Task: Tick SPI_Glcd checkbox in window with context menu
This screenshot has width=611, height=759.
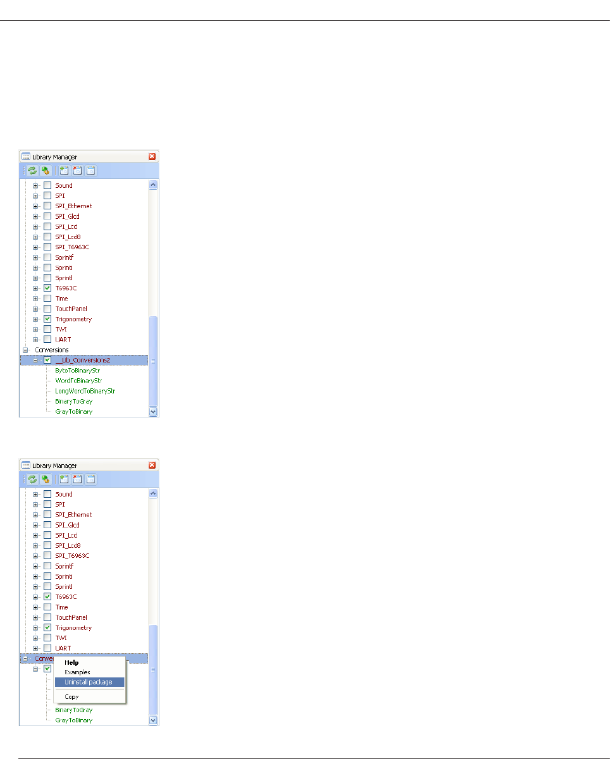Action: (47, 525)
